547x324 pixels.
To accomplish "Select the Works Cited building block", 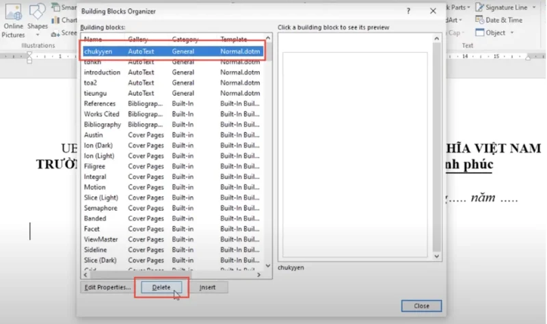I will coord(102,114).
